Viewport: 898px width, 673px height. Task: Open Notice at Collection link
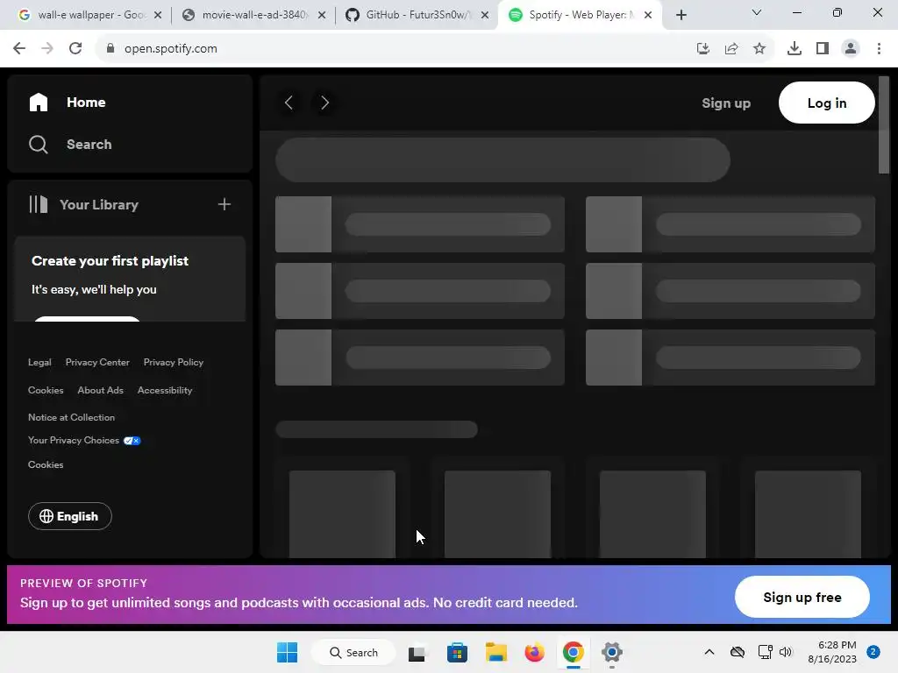(x=72, y=418)
